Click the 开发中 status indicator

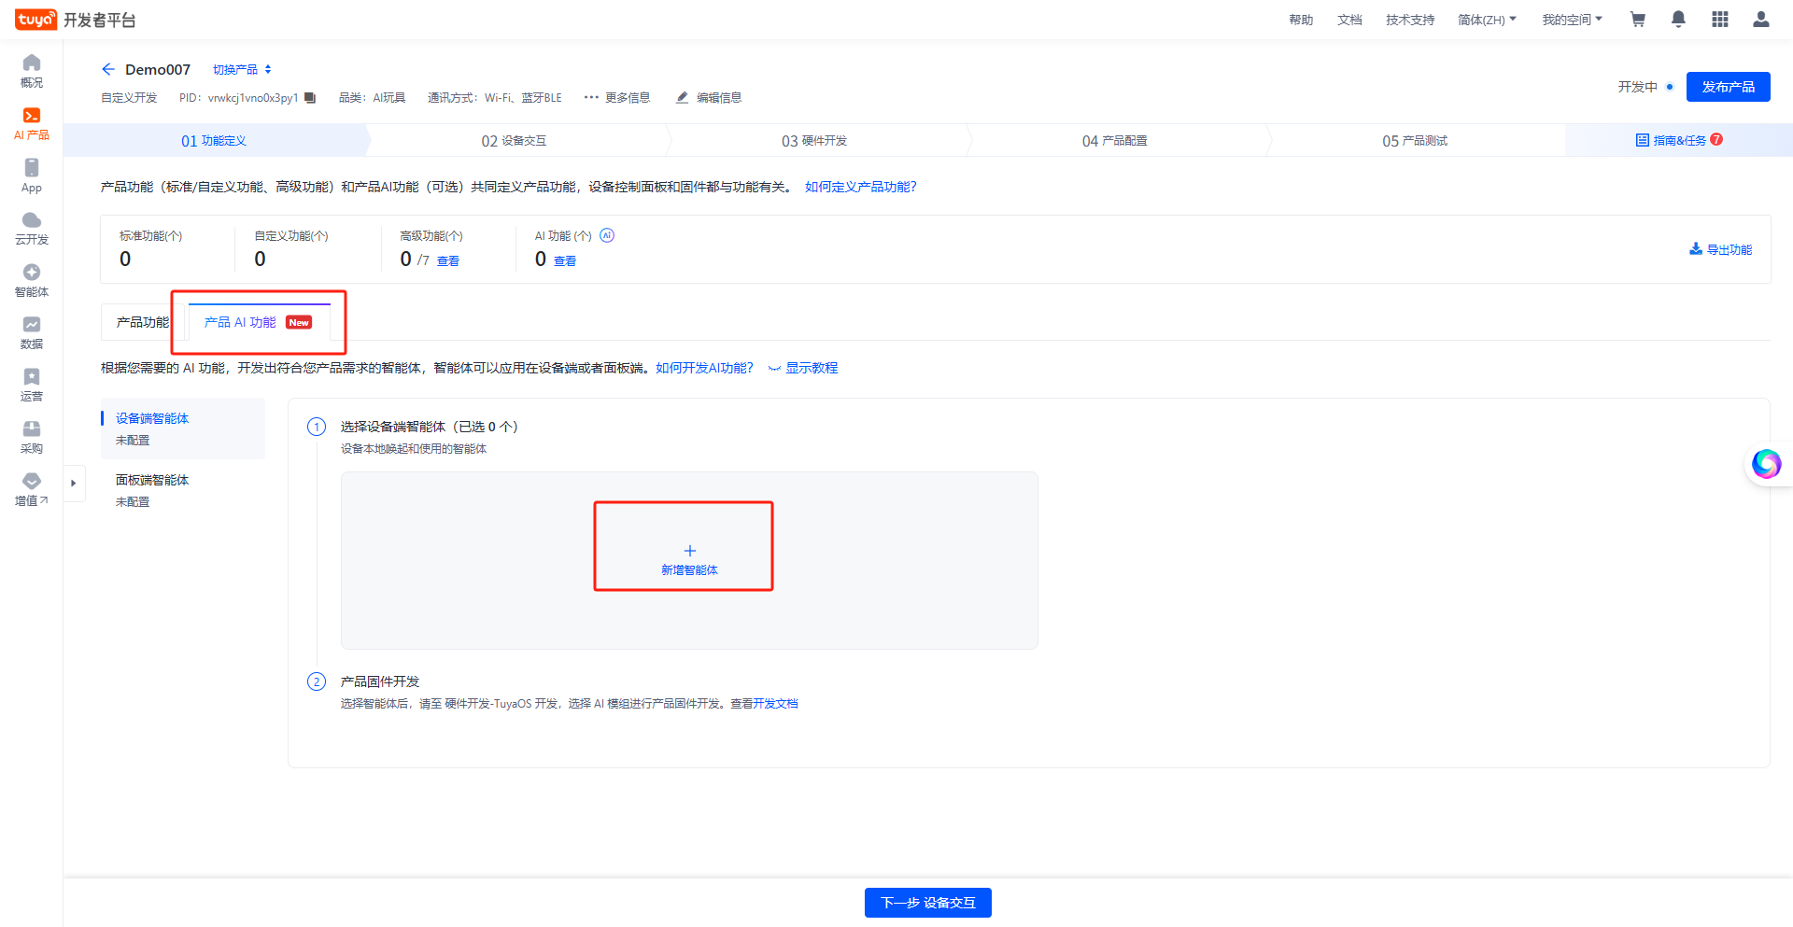coord(1645,87)
